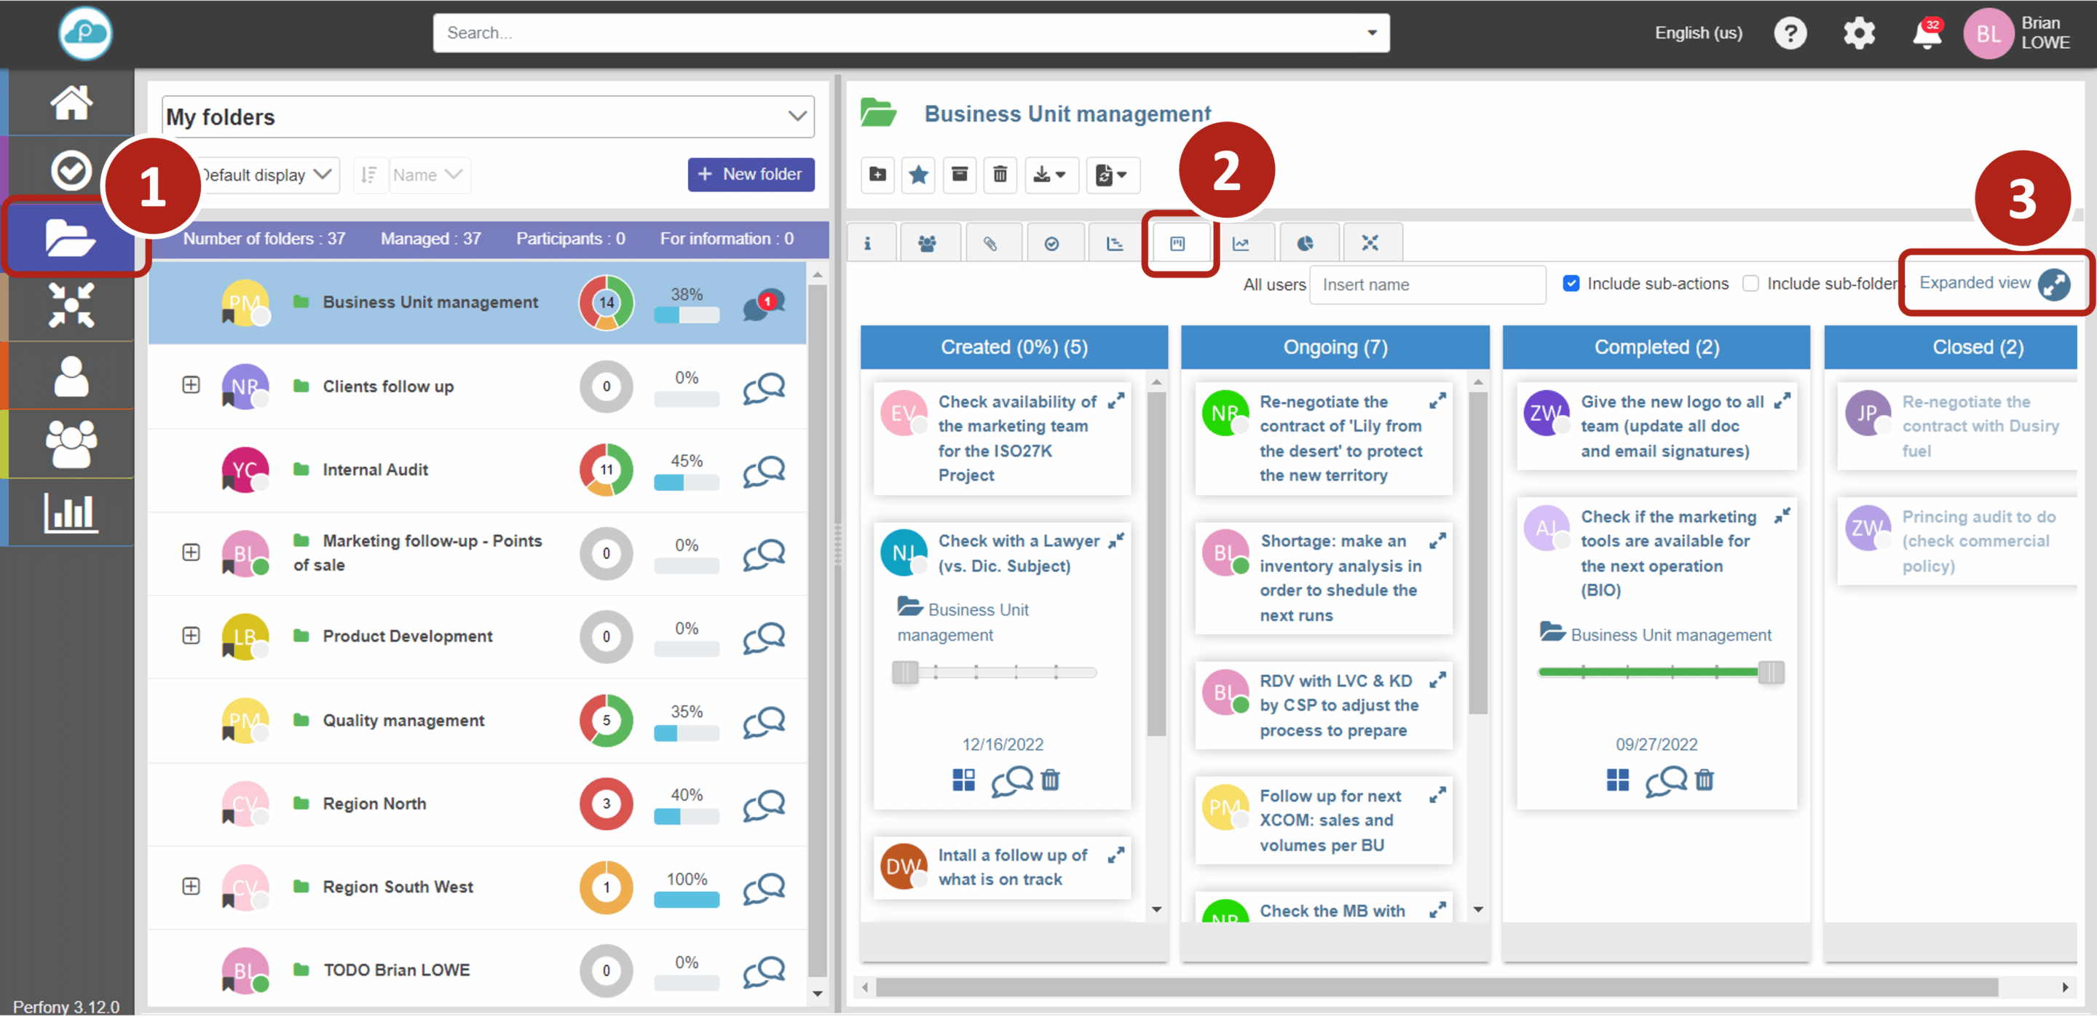This screenshot has width=2097, height=1017.
Task: Toggle the Expanded view button
Action: click(2054, 284)
